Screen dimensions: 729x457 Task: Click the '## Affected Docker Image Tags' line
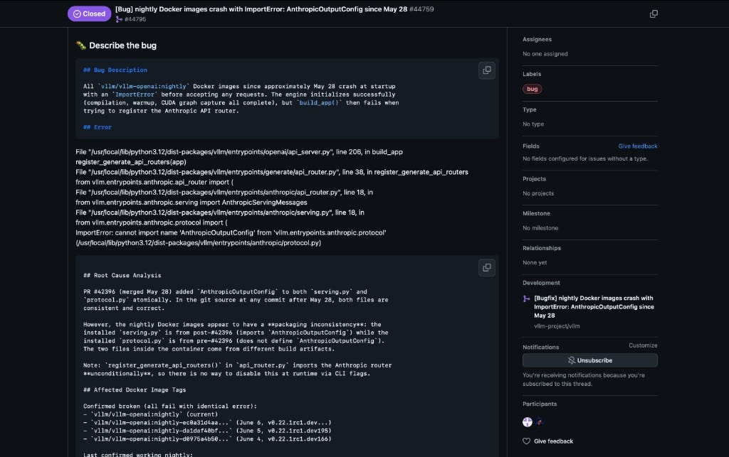(x=135, y=390)
